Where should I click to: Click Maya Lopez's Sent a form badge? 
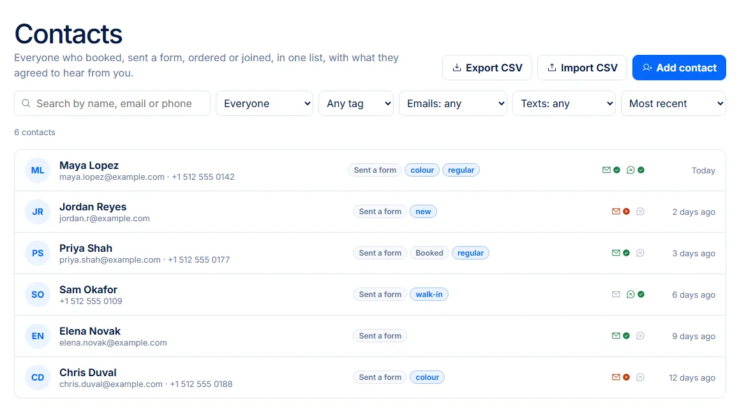coord(375,170)
